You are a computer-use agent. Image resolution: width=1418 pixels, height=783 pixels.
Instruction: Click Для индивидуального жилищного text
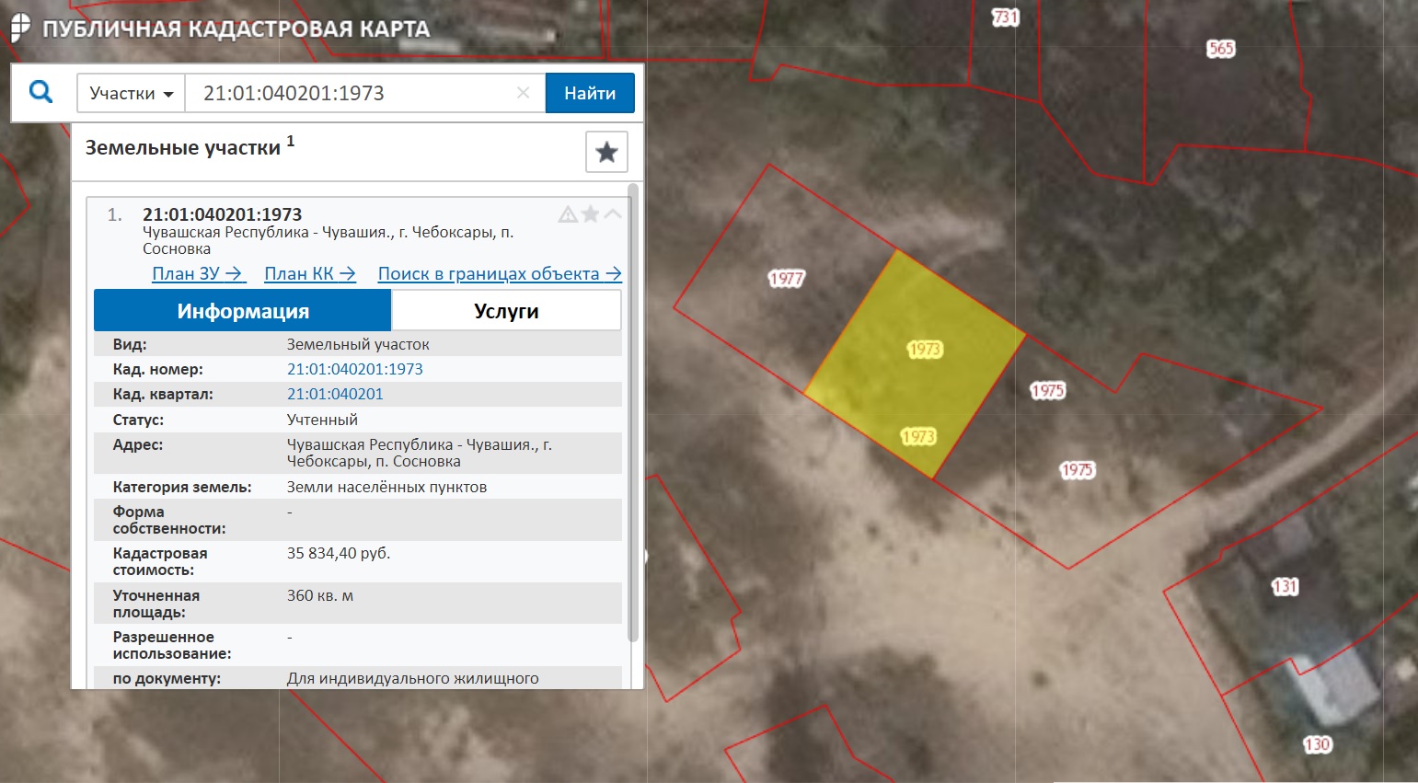[x=412, y=678]
